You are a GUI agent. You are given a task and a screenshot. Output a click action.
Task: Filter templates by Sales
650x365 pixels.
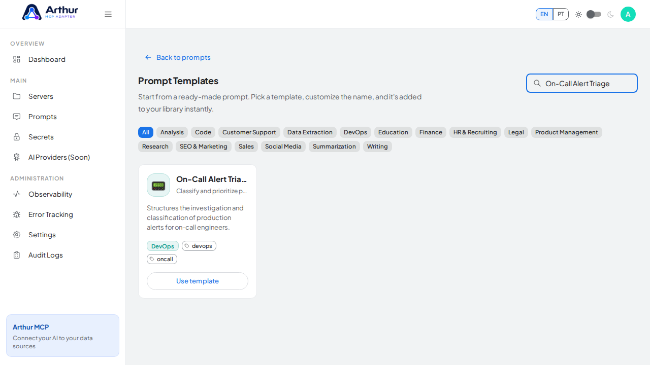pyautogui.click(x=246, y=147)
